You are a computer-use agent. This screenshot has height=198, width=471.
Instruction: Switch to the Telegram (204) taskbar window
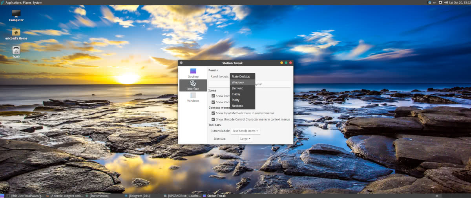click(141, 196)
